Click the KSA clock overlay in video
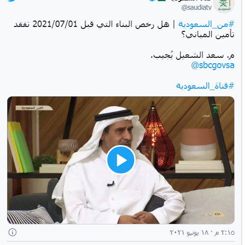 (x=211, y=214)
